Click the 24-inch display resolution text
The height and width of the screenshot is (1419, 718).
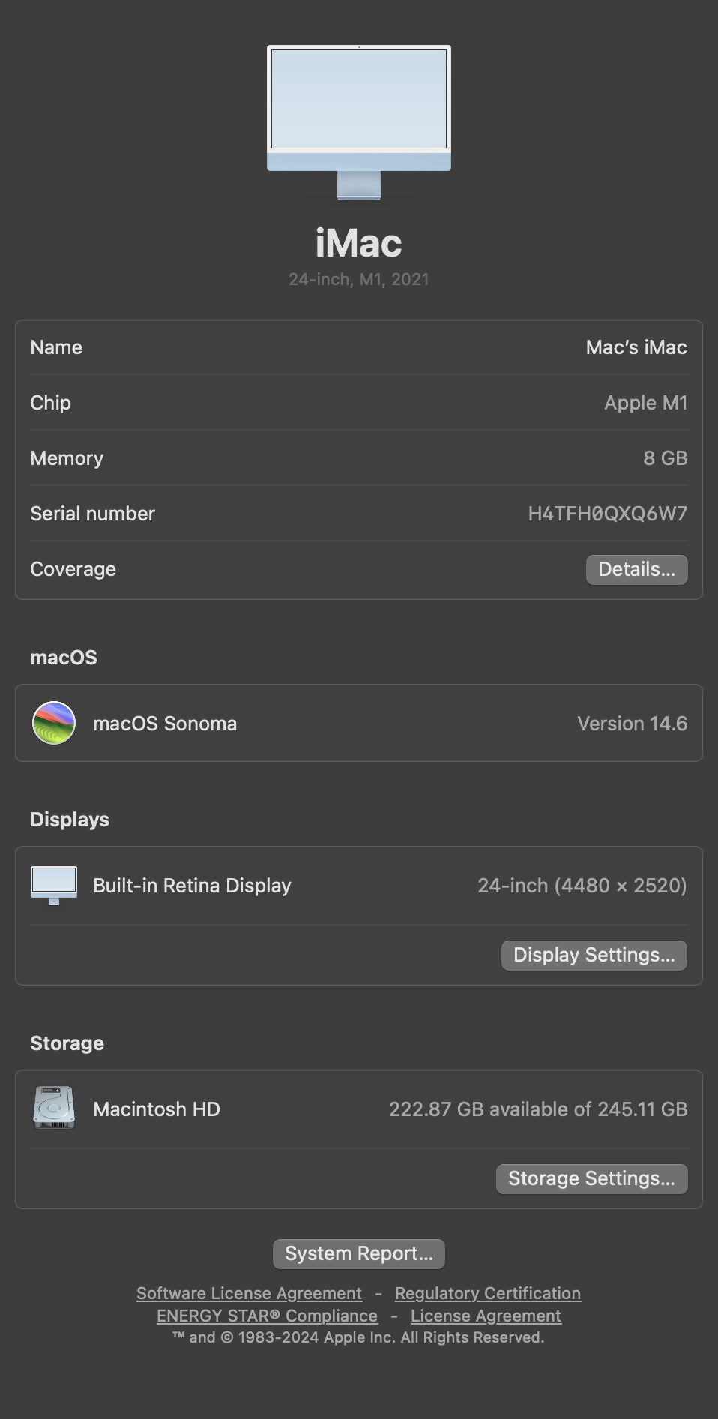pos(582,886)
